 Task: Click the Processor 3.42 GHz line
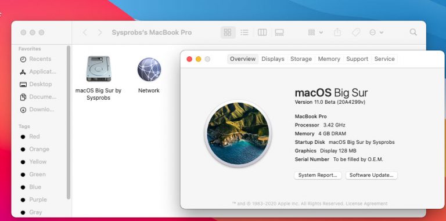pos(320,125)
